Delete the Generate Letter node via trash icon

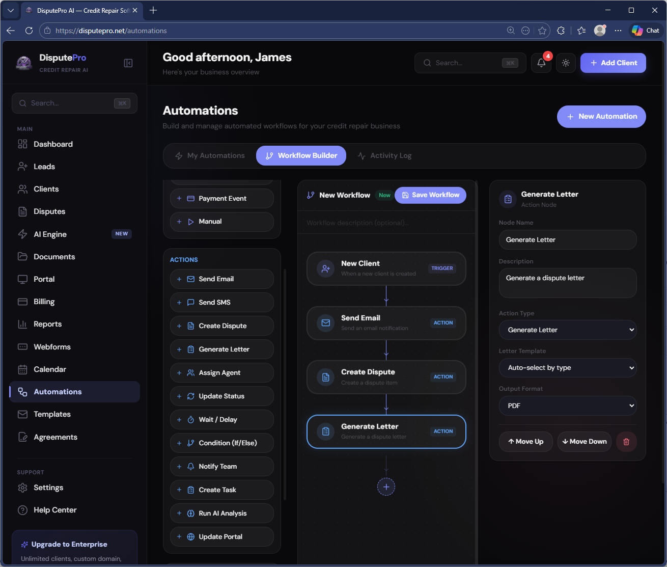tap(626, 442)
